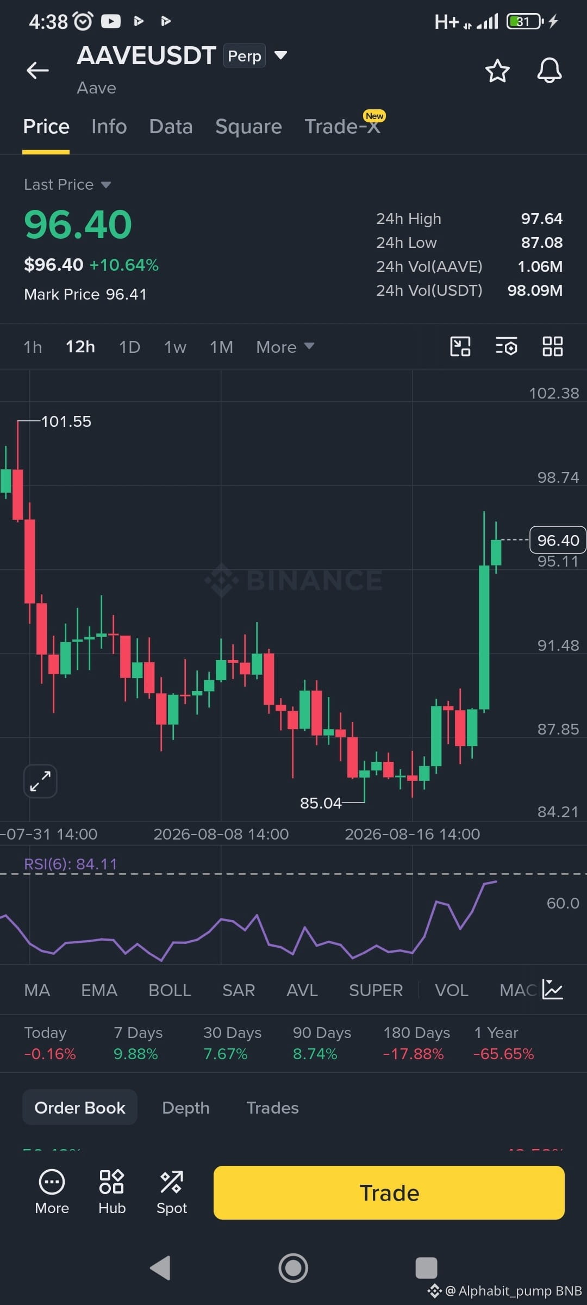The width and height of the screenshot is (587, 1305).
Task: Click the 180 Days -17.88% performance
Action: point(416,1043)
